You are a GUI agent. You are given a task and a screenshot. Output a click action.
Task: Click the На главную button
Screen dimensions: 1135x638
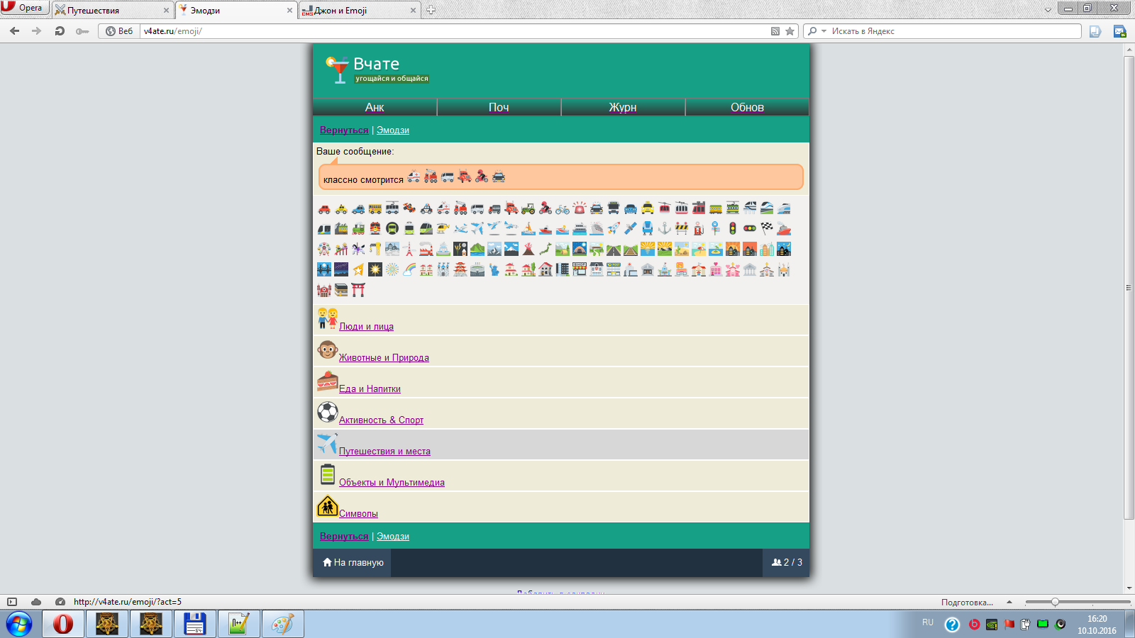click(353, 562)
